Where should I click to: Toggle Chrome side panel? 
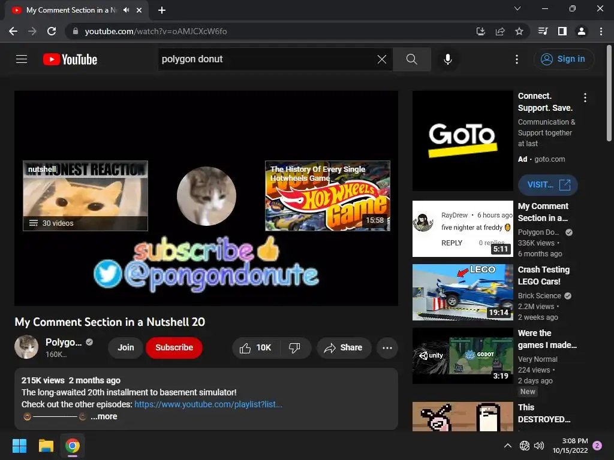pyautogui.click(x=562, y=31)
